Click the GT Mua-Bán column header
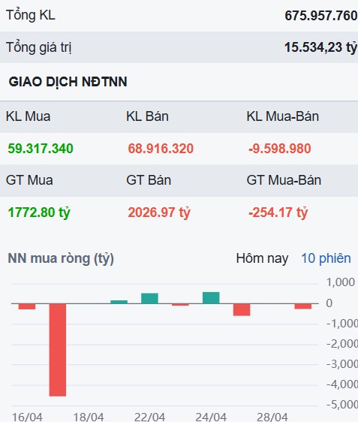The height and width of the screenshot is (422, 358). pyautogui.click(x=284, y=180)
